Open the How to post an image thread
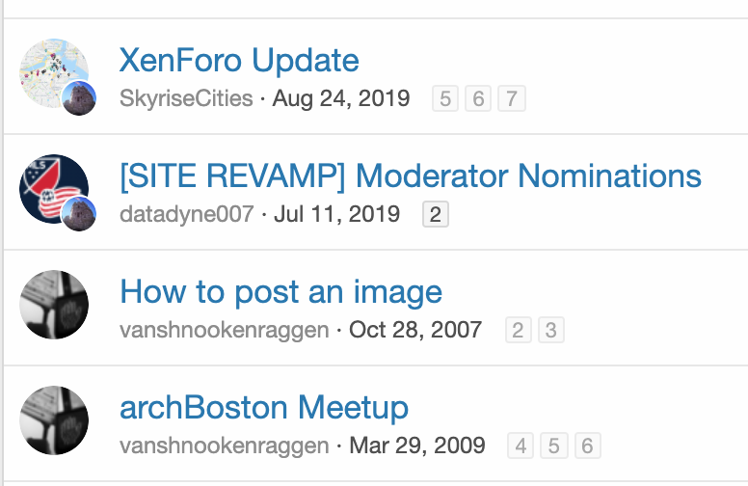The width and height of the screenshot is (748, 486). point(280,292)
